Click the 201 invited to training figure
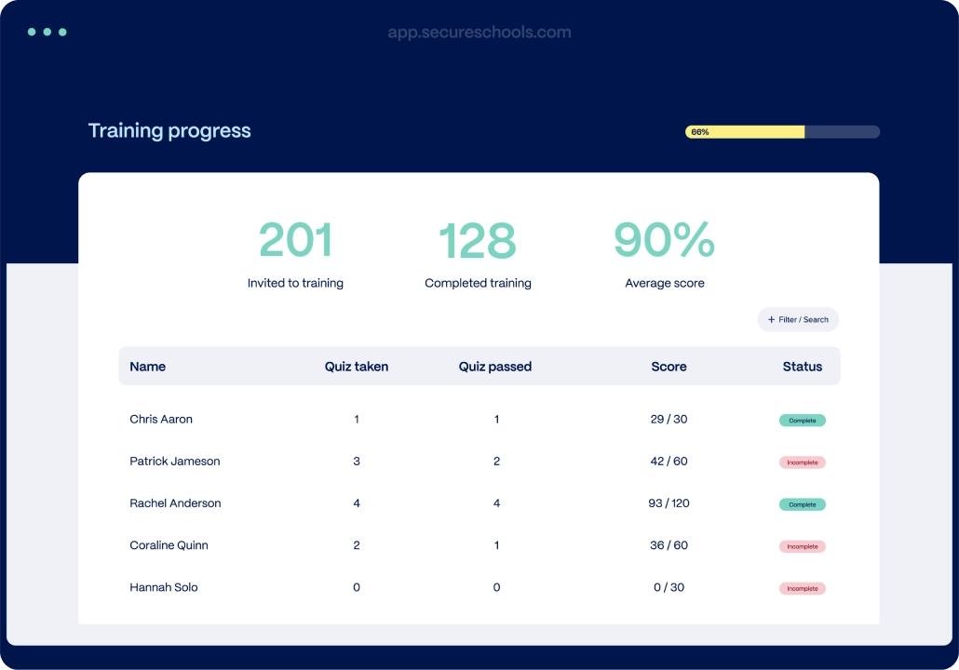 pos(296,240)
